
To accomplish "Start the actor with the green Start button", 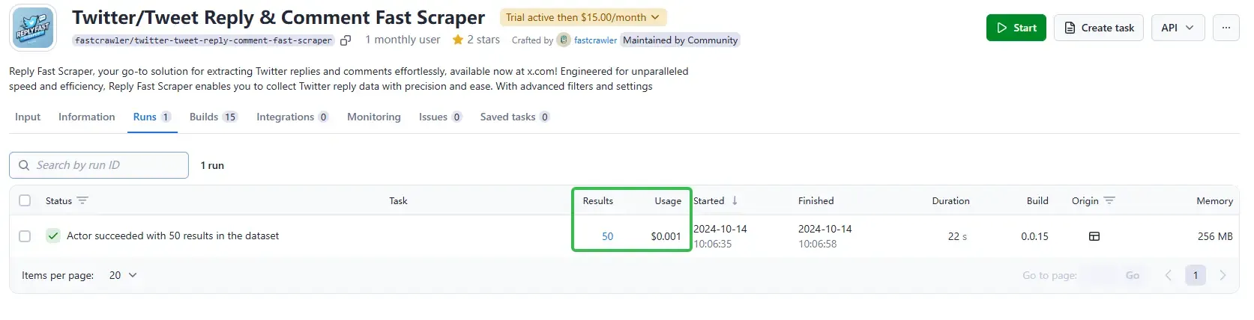I will pos(1016,28).
